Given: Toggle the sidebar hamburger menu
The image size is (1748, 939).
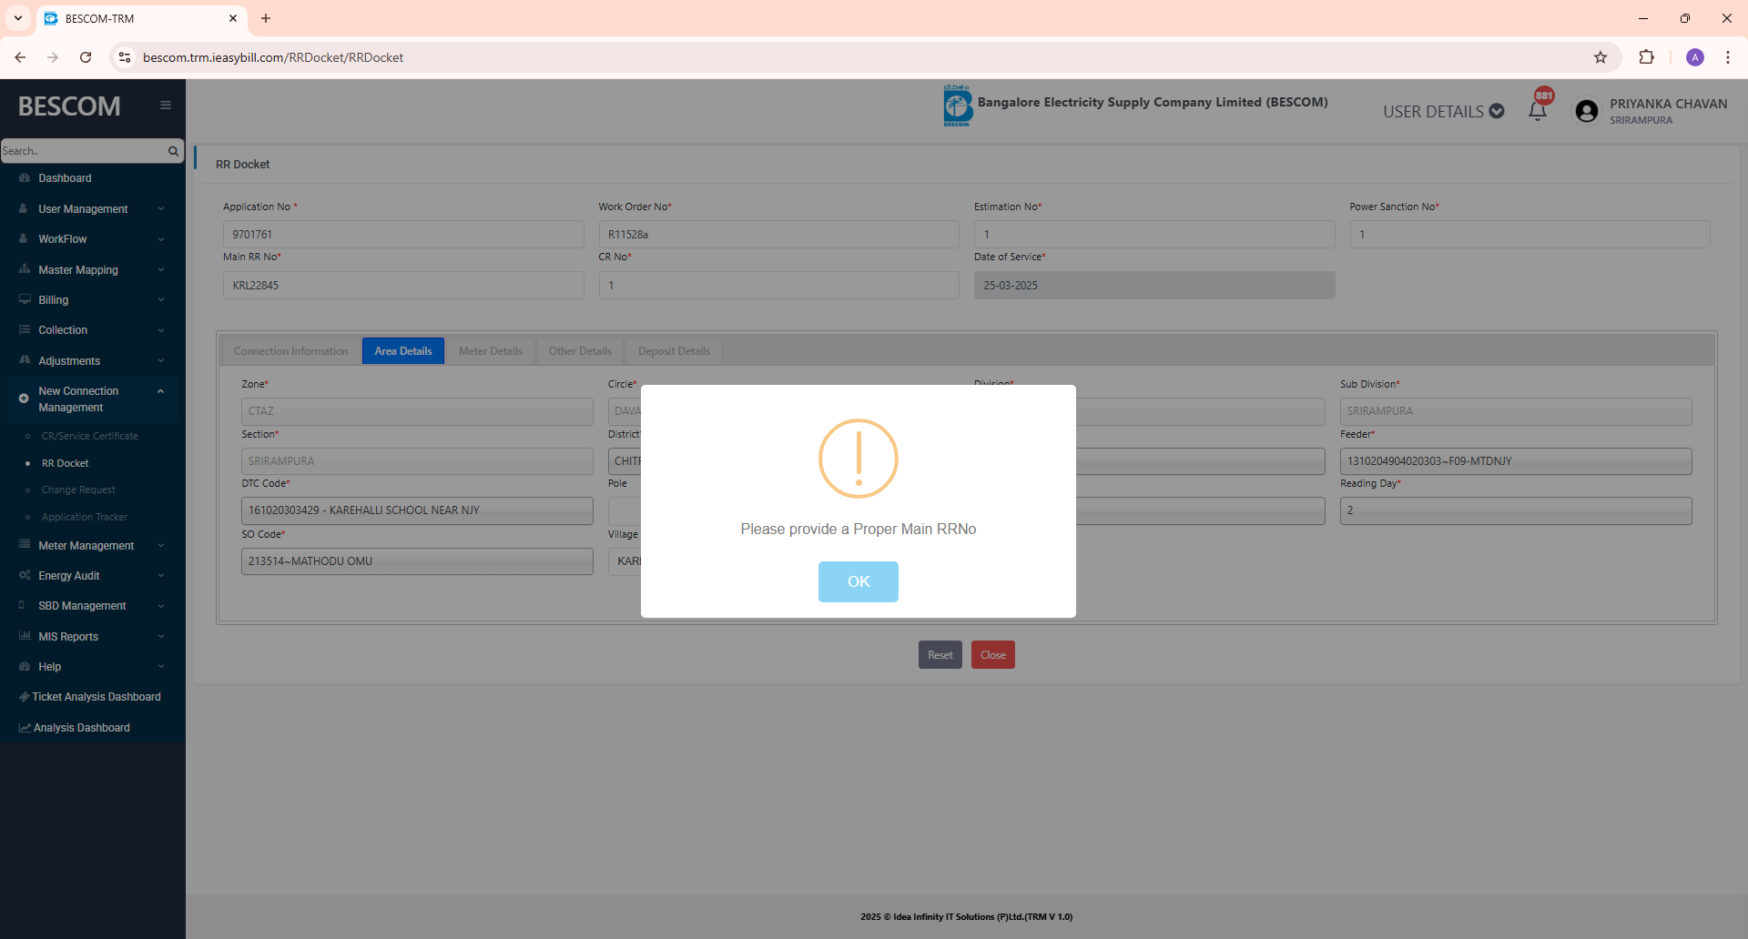Looking at the screenshot, I should click(166, 106).
